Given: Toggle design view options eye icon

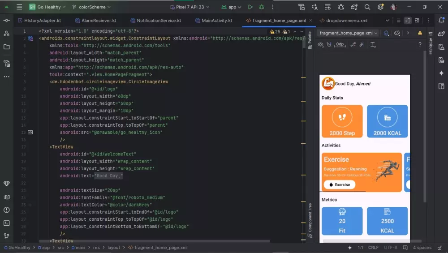Looking at the screenshot, I should [320, 44].
